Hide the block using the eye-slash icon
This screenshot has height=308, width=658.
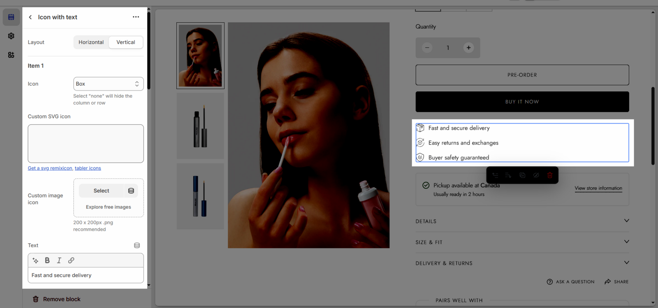point(536,175)
